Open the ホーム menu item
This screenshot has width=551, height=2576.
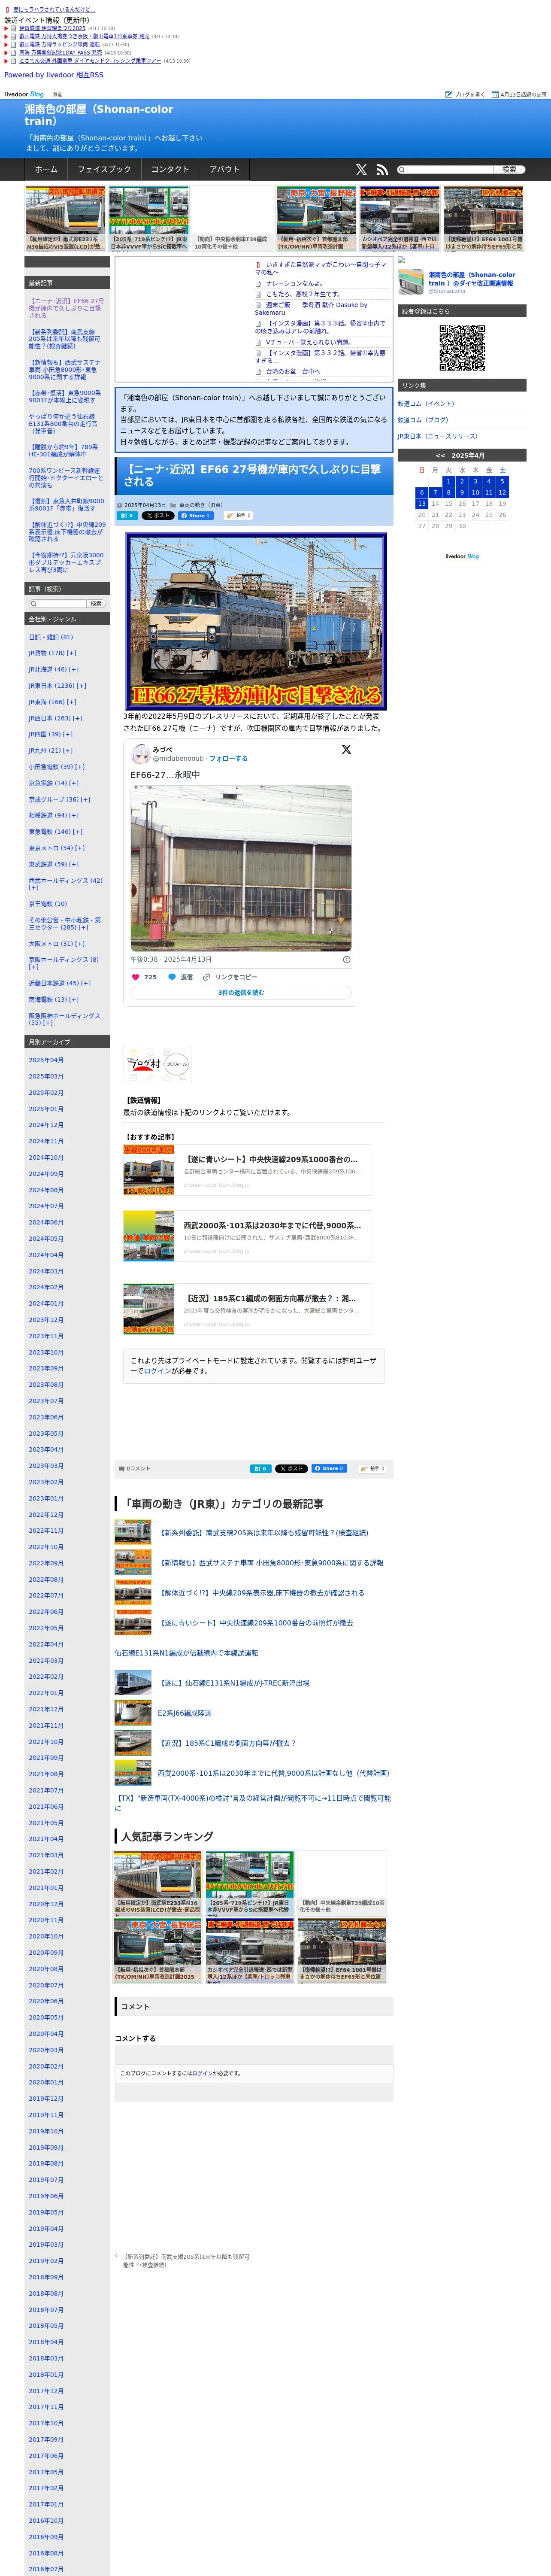pyautogui.click(x=46, y=170)
